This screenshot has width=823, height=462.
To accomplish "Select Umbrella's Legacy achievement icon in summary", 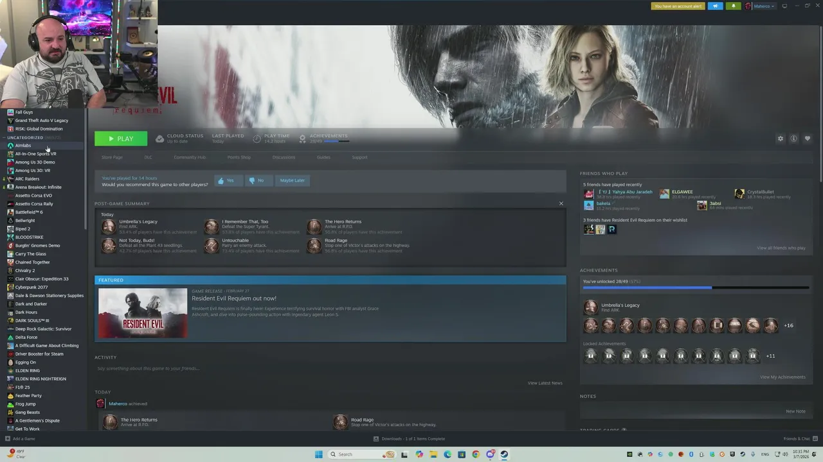I will 109,227.
